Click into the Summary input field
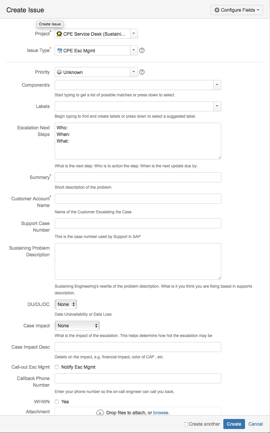 coord(138,177)
